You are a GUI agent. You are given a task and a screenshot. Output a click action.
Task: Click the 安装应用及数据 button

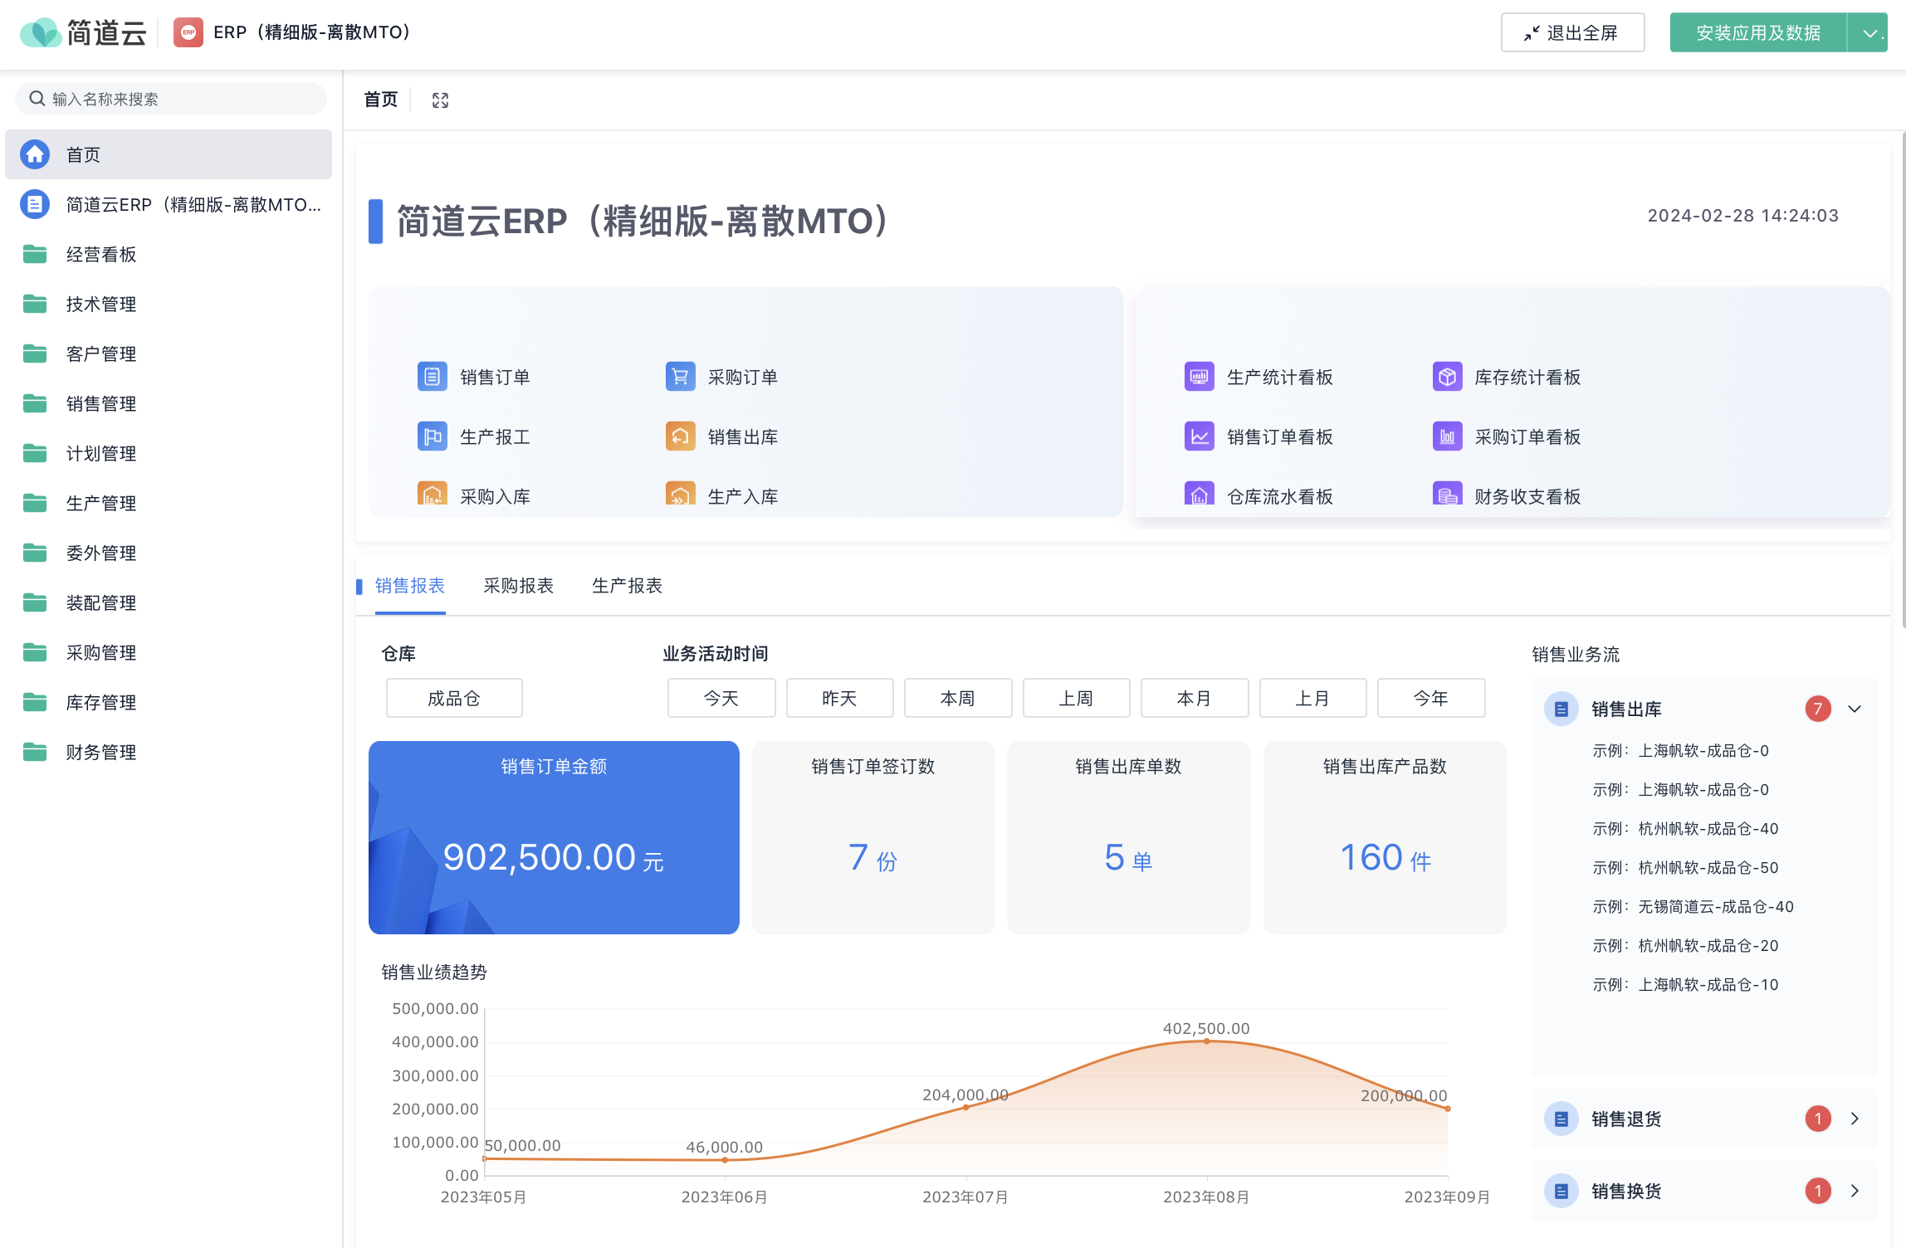(1757, 32)
